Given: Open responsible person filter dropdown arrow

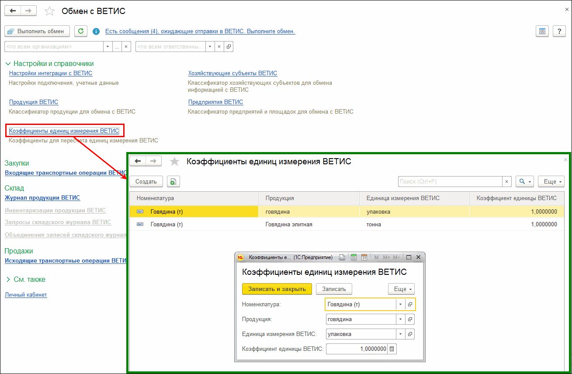Looking at the screenshot, I should [x=210, y=46].
